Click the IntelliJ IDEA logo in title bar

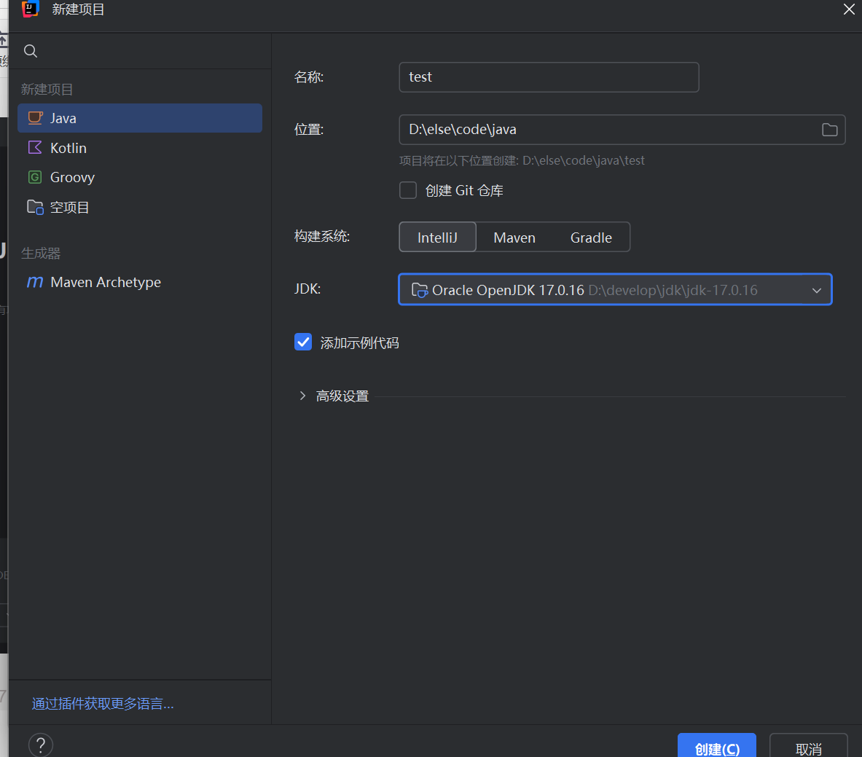pyautogui.click(x=30, y=9)
